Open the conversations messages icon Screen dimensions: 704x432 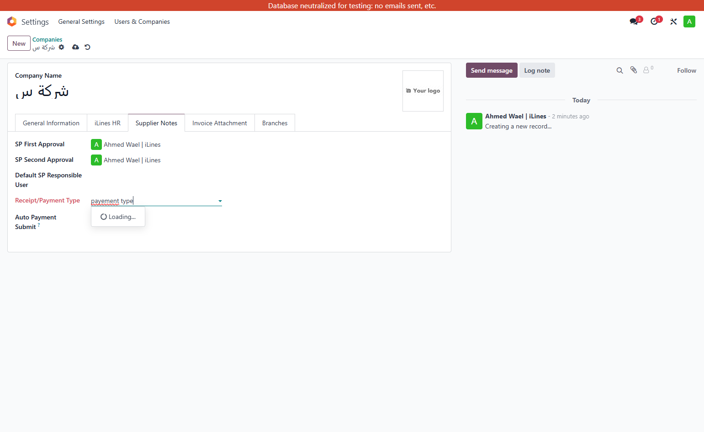coord(634,21)
